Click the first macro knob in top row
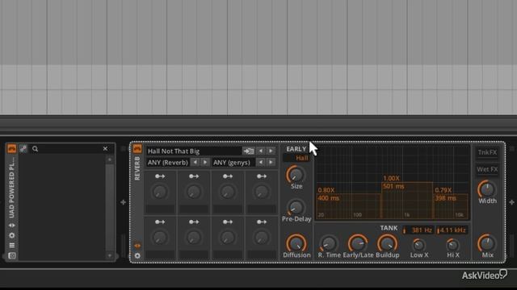 (160, 192)
